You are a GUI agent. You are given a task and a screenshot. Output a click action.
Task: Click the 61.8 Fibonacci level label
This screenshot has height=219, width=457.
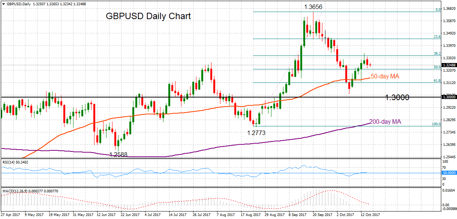coord(437,81)
